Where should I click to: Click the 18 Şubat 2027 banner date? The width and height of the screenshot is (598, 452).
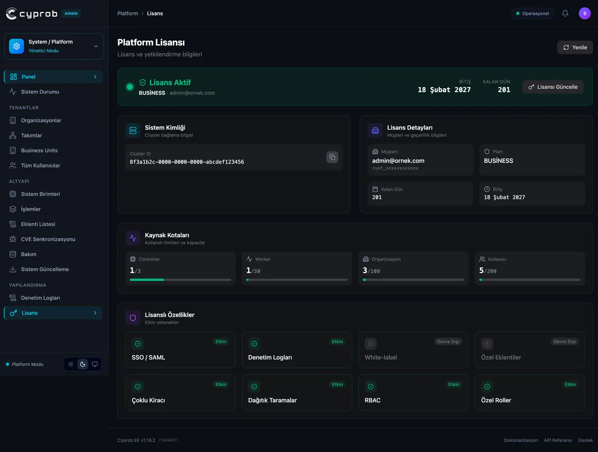pyautogui.click(x=444, y=90)
